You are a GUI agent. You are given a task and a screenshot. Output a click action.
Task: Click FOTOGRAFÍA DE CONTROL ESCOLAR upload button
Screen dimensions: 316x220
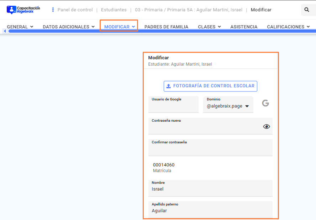[210, 86]
